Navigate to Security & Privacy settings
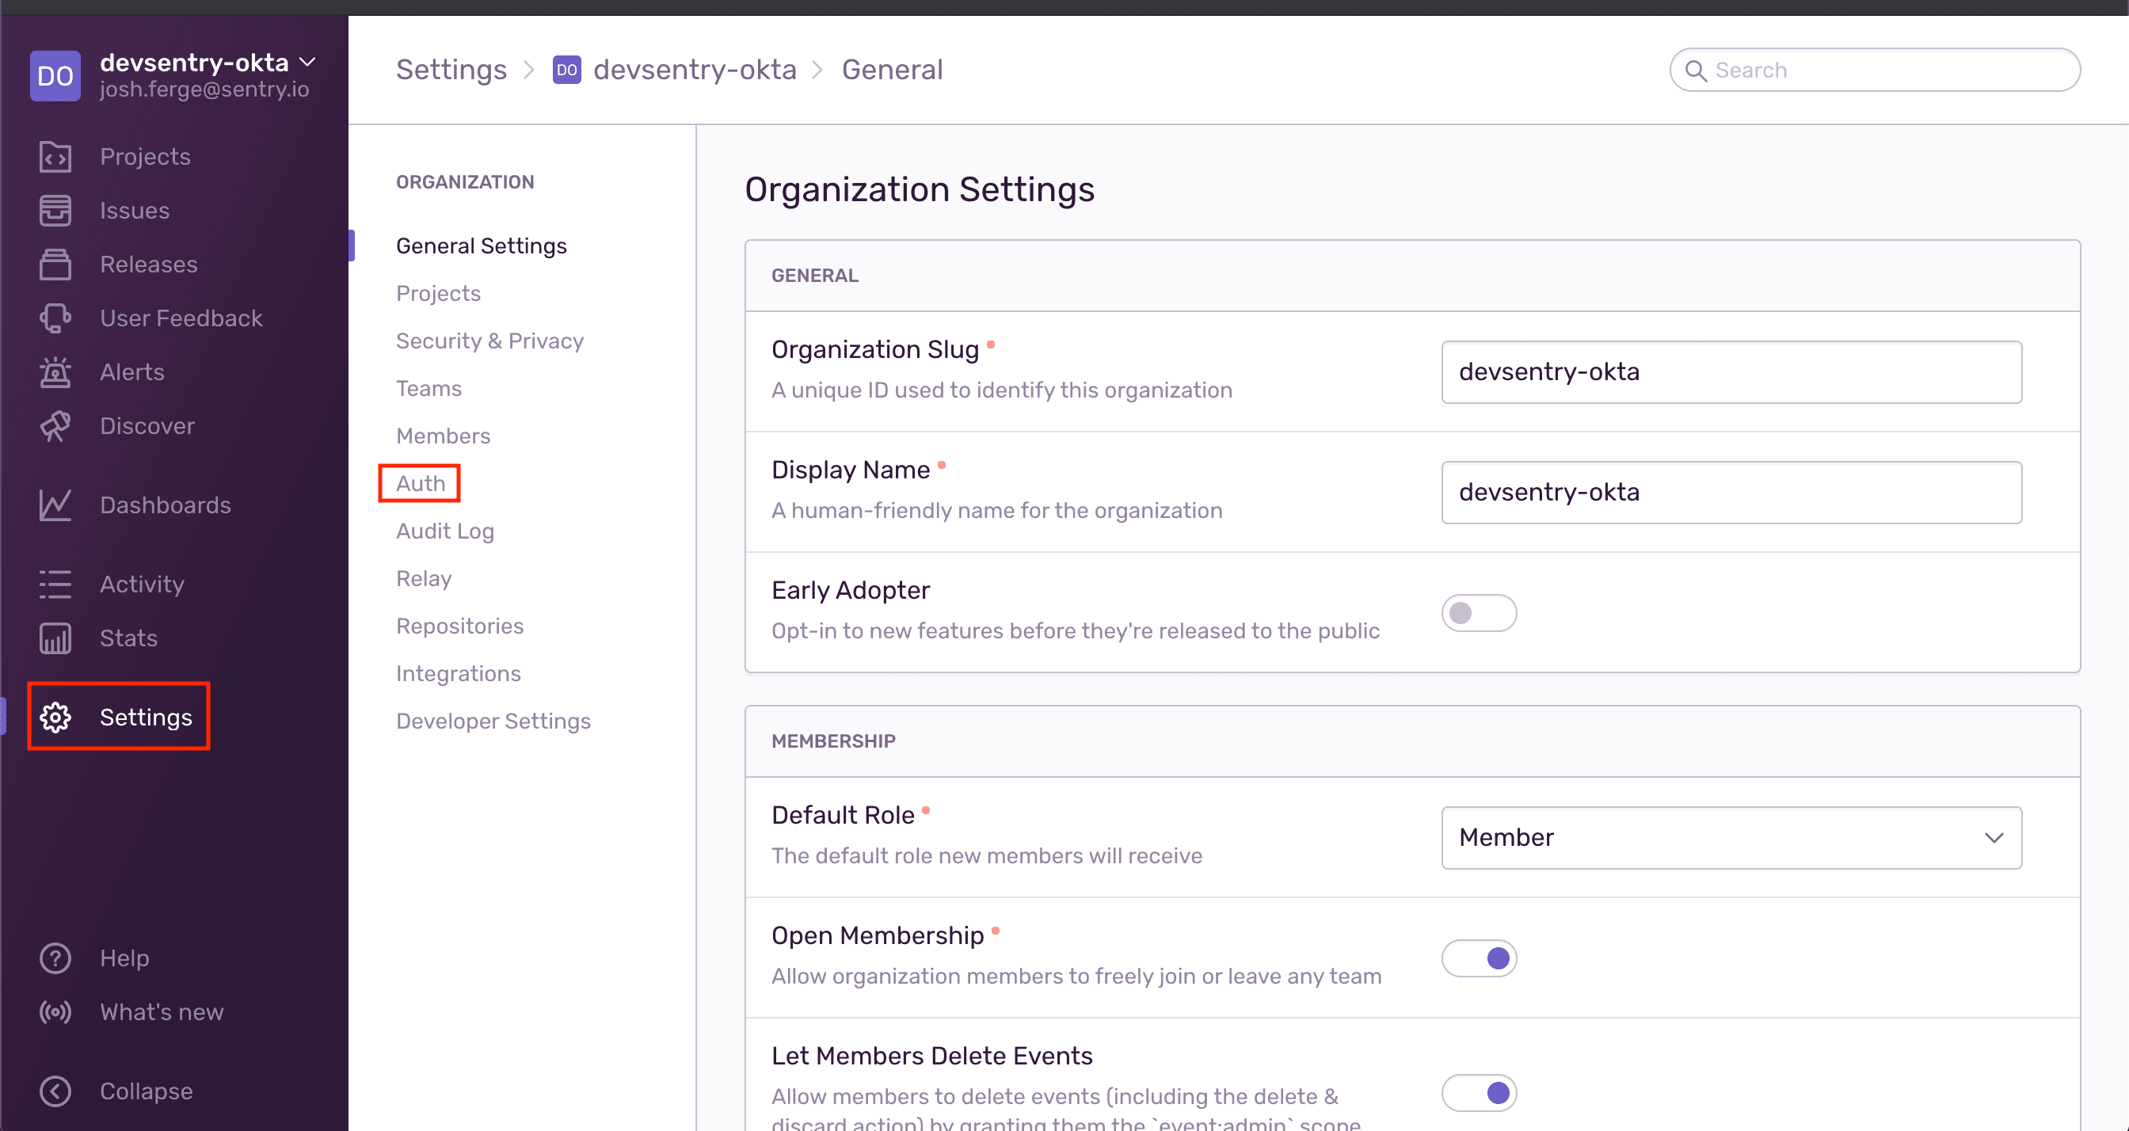 [x=489, y=341]
